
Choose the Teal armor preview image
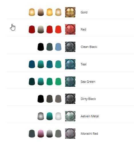tap(70, 64)
